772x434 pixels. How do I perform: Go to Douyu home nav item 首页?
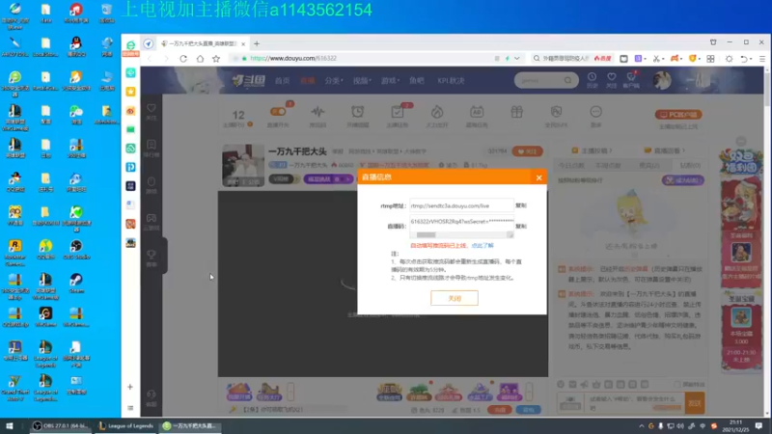[282, 81]
